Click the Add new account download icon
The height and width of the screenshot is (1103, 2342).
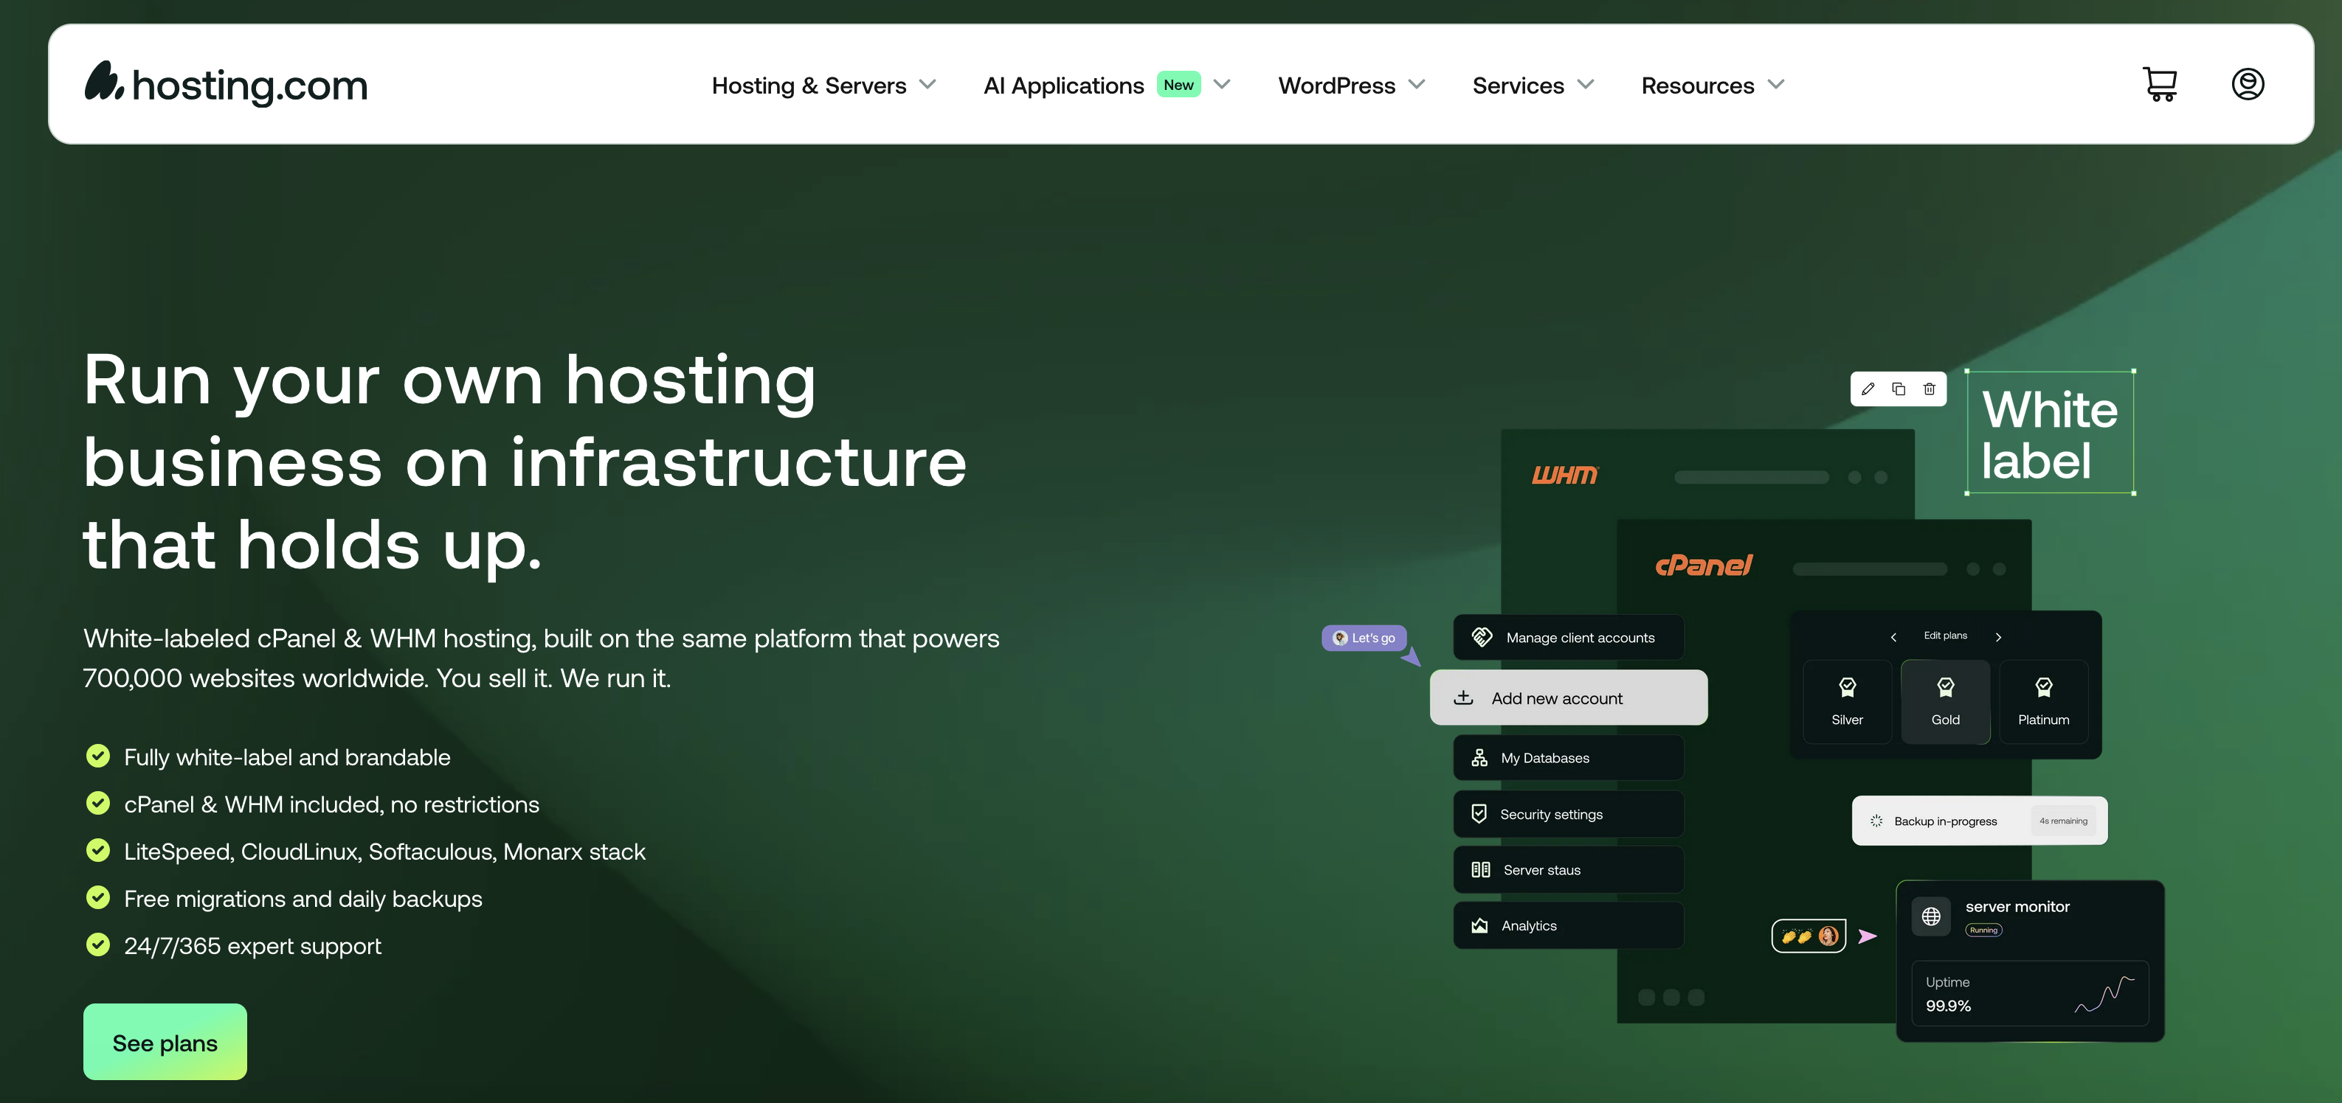(x=1463, y=697)
